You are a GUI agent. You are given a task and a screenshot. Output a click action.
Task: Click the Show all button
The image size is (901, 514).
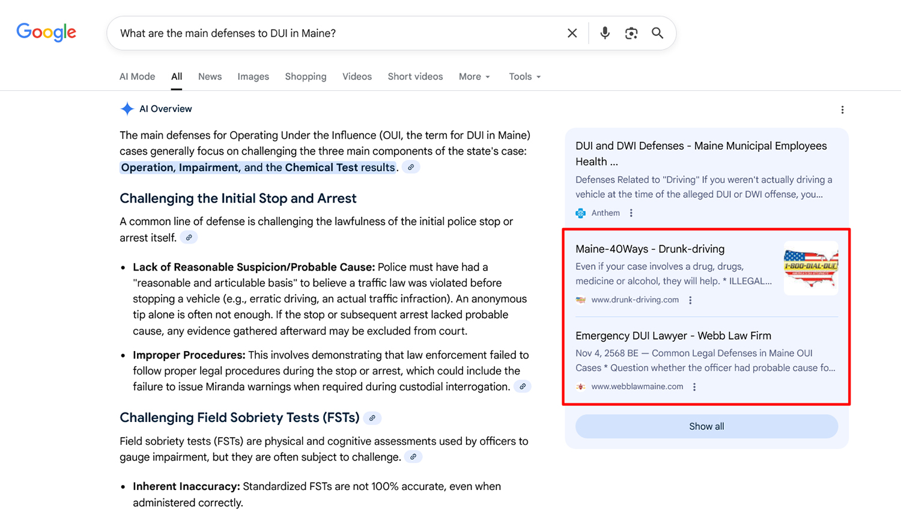tap(706, 426)
